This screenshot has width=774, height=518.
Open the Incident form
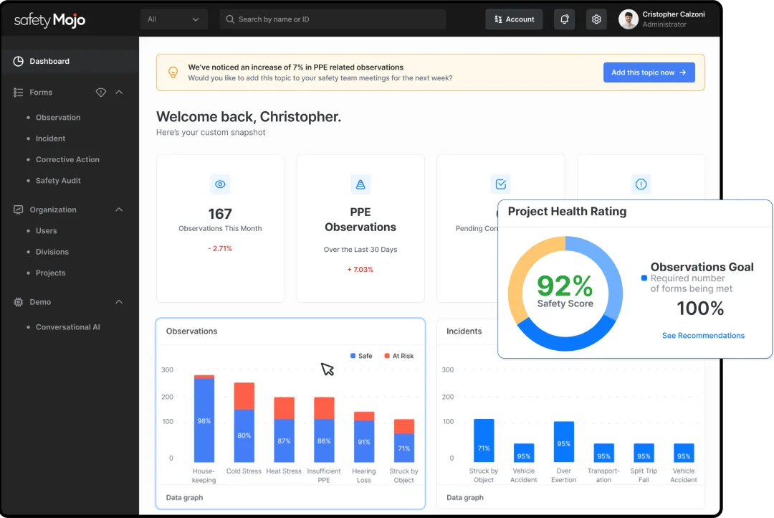(x=50, y=139)
